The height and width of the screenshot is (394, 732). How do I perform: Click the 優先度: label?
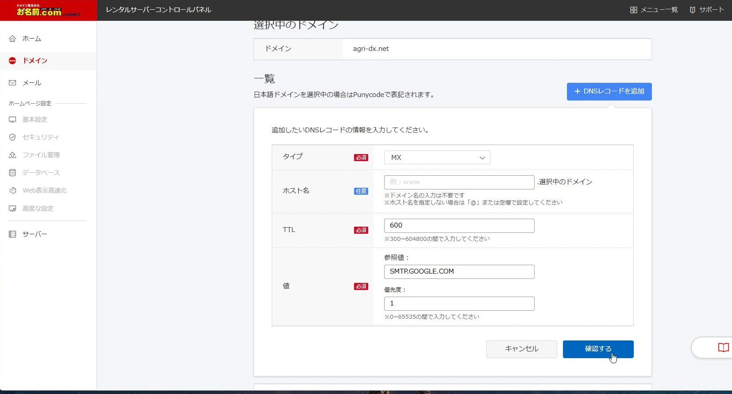pyautogui.click(x=395, y=290)
